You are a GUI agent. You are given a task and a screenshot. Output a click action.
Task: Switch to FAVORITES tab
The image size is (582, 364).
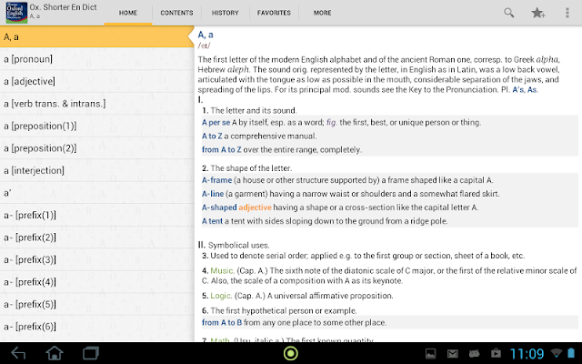tap(274, 13)
